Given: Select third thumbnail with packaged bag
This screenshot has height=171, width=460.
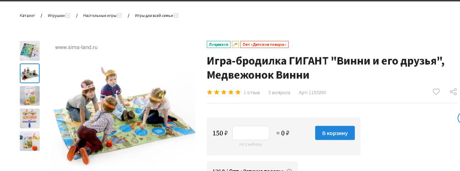Looking at the screenshot, I should tap(29, 96).
